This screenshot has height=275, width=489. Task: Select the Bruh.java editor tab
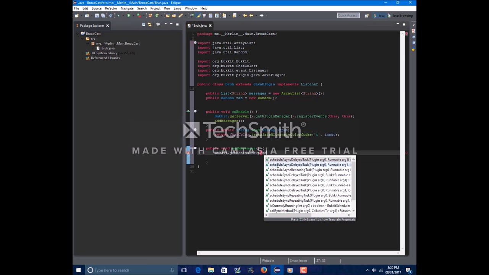pyautogui.click(x=199, y=26)
